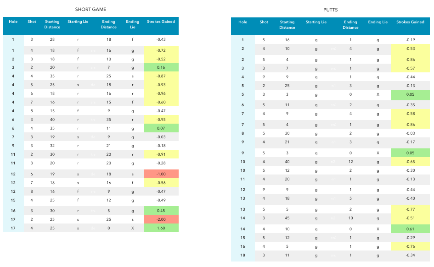Click the Shot header in Short Game table
The width and height of the screenshot is (434, 267).
[x=32, y=22]
